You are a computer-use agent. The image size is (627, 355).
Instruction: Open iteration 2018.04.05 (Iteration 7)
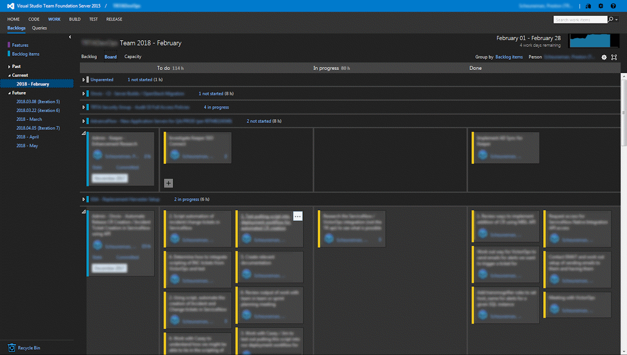pos(38,128)
